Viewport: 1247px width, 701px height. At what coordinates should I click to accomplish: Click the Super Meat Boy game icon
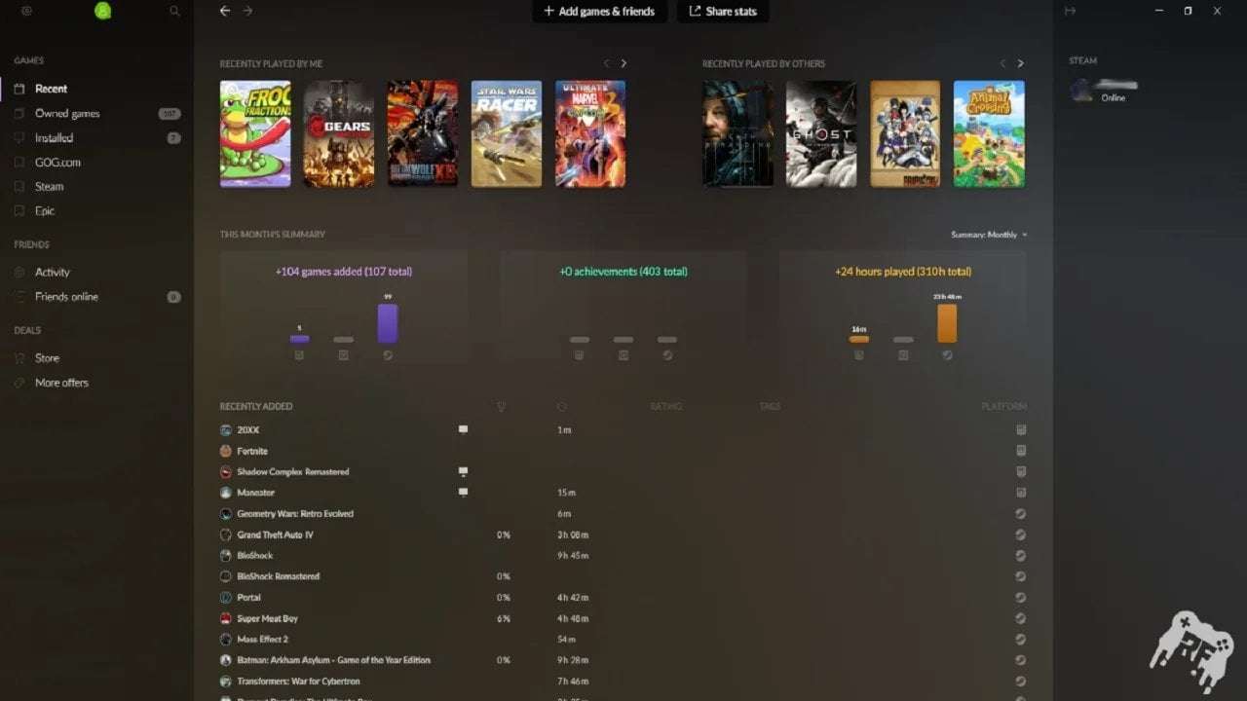(226, 618)
